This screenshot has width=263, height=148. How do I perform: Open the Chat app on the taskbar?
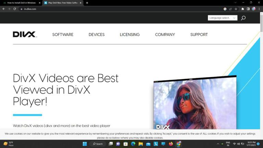point(118,144)
